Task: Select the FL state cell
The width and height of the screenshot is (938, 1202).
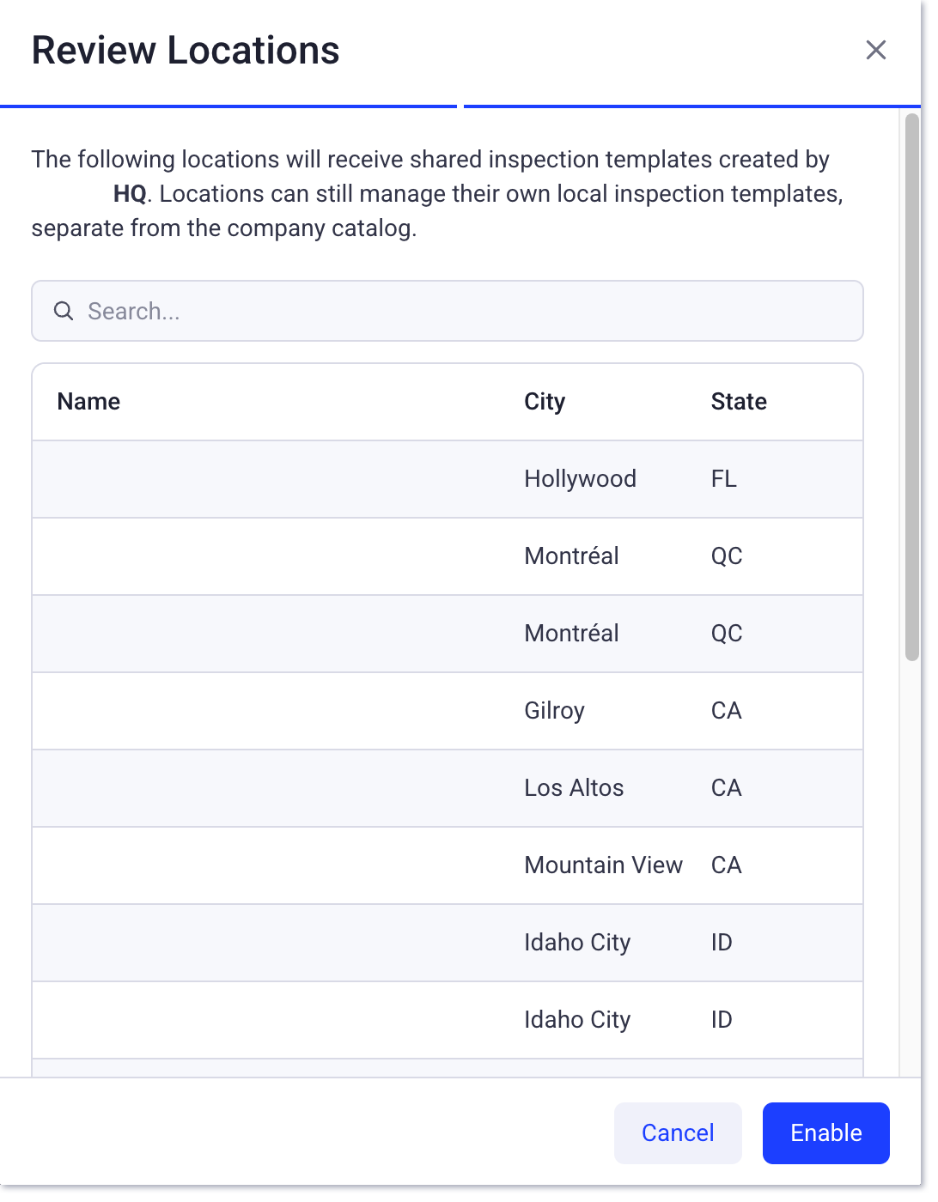Action: pyautogui.click(x=723, y=479)
